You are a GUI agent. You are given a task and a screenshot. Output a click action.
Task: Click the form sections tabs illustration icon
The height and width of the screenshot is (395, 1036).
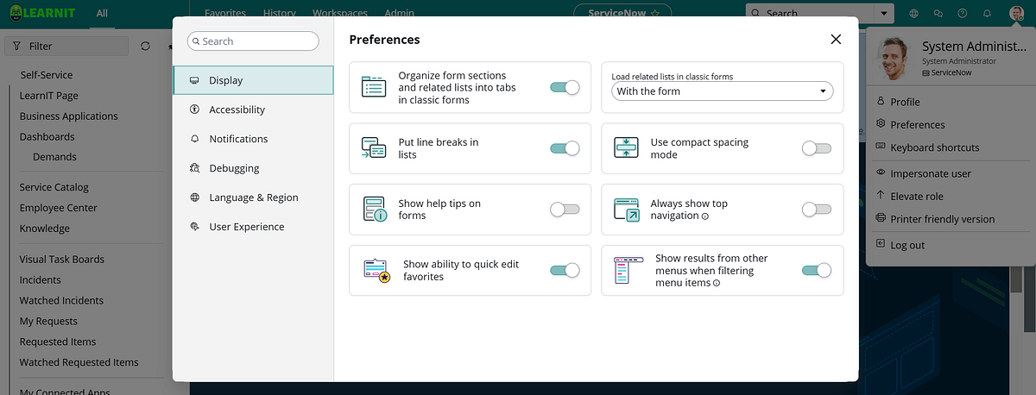tap(374, 87)
